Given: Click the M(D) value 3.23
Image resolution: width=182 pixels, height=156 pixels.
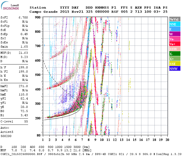Looking at the screenshot, I should pyautogui.click(x=24, y=57).
